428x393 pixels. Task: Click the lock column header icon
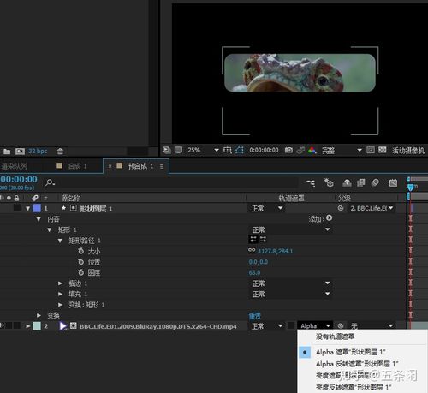click(16, 198)
